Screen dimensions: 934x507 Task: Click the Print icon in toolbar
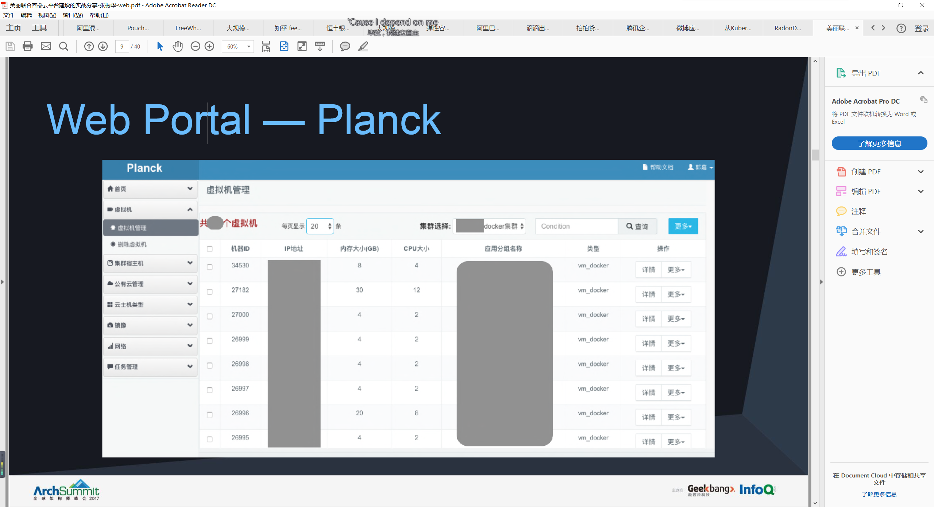click(28, 46)
